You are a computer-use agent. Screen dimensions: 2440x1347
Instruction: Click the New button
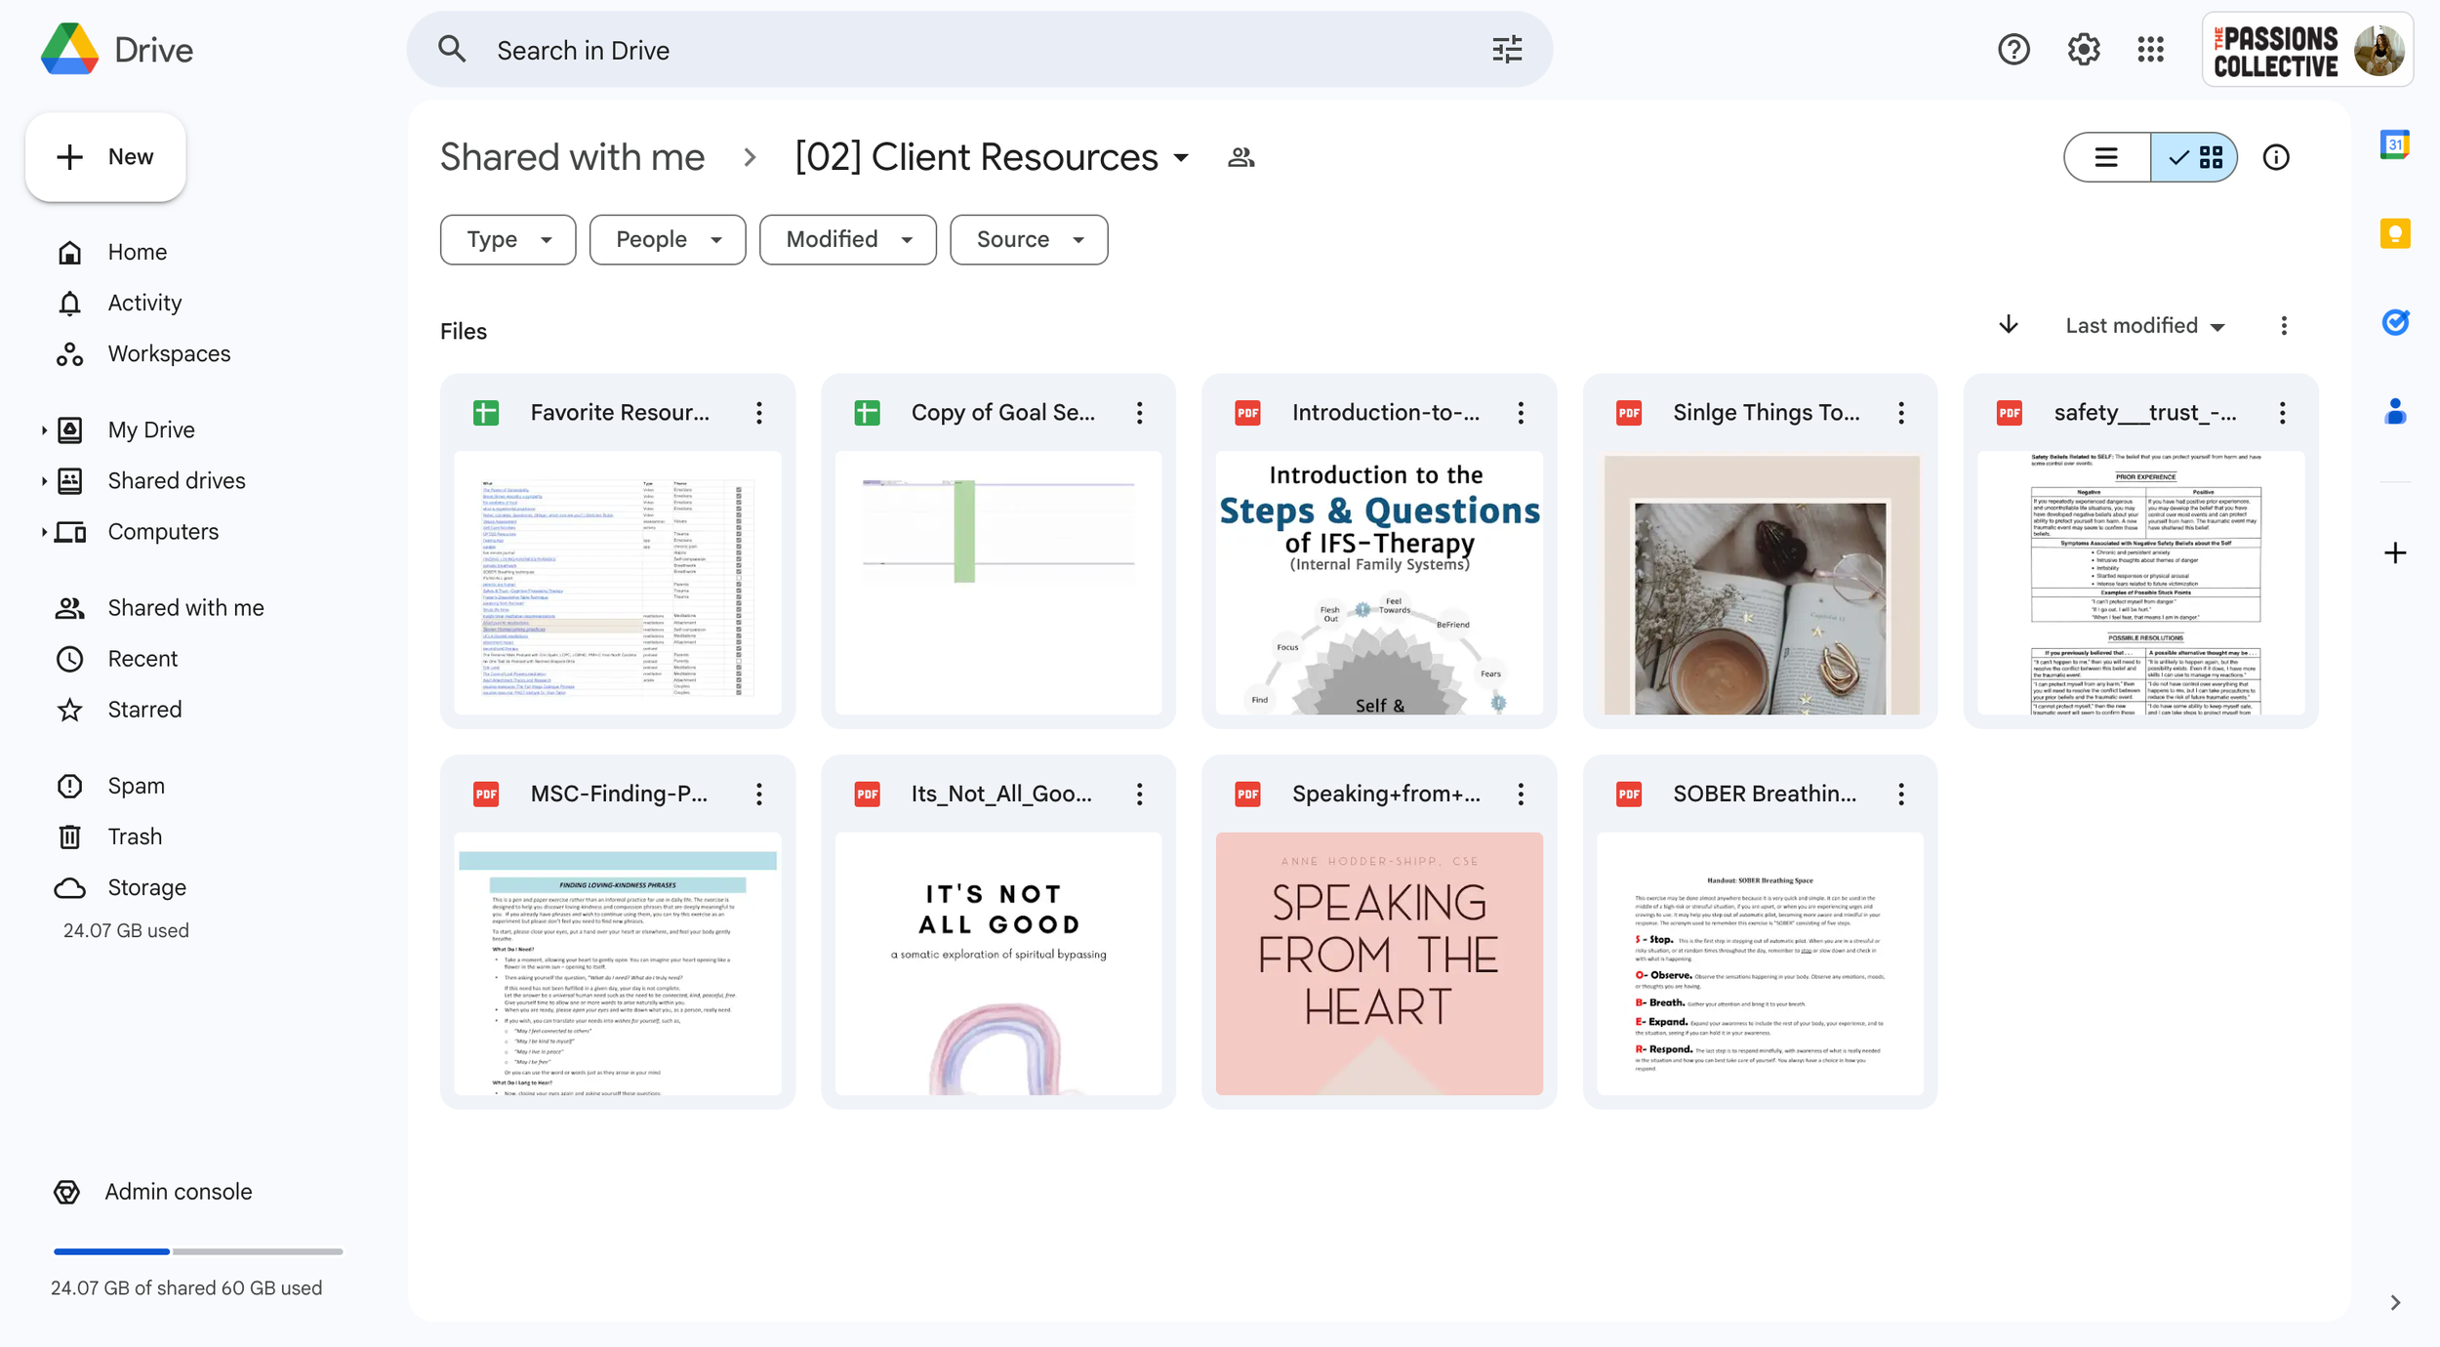coord(105,157)
